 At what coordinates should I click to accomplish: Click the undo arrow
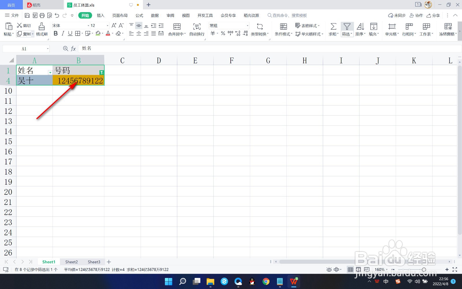click(57, 15)
